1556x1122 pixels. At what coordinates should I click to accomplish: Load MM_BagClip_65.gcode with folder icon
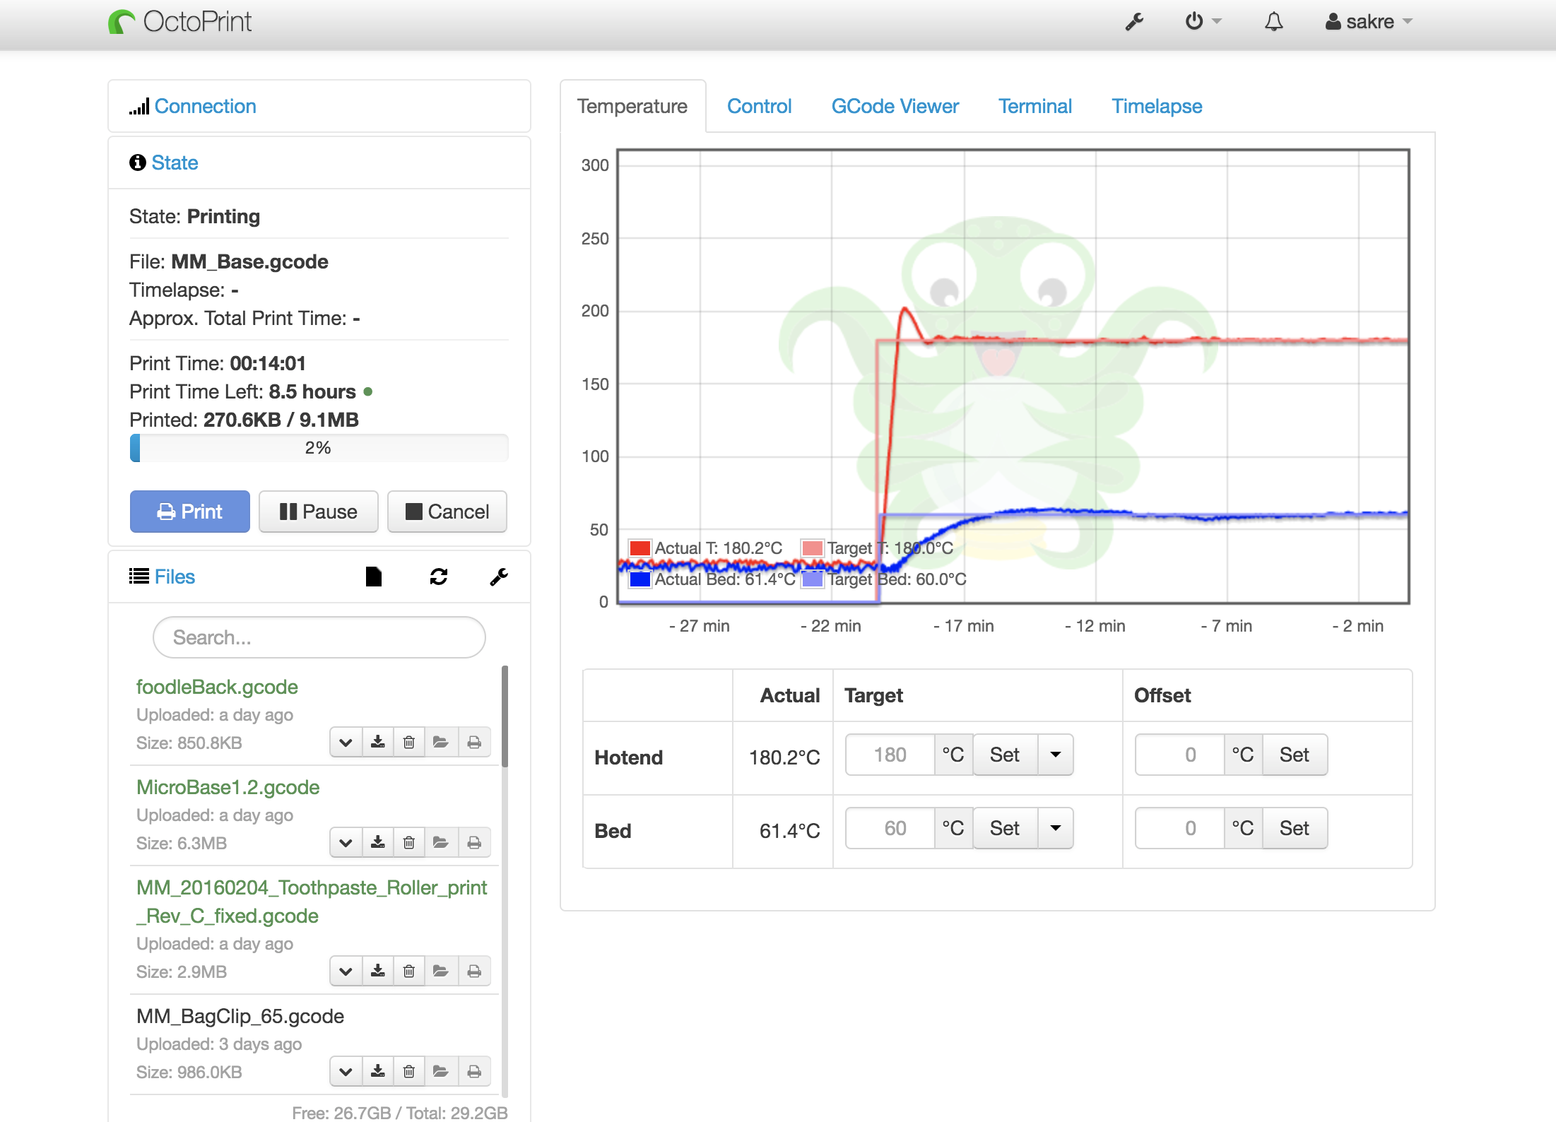coord(441,1072)
